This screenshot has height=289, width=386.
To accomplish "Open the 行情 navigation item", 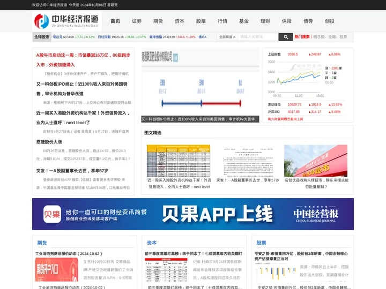I will coord(222,21).
